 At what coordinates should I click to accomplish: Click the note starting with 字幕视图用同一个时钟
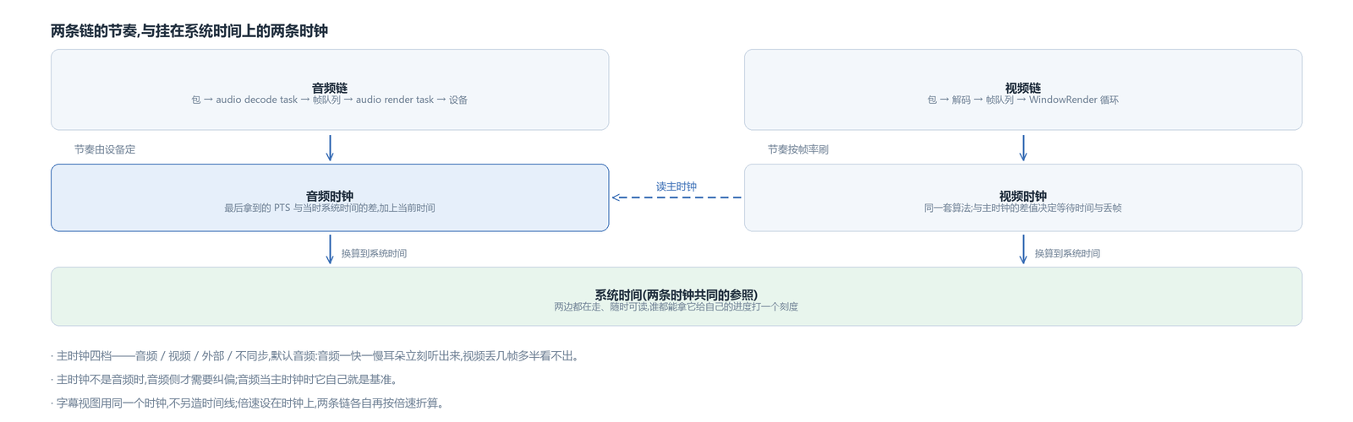(247, 403)
